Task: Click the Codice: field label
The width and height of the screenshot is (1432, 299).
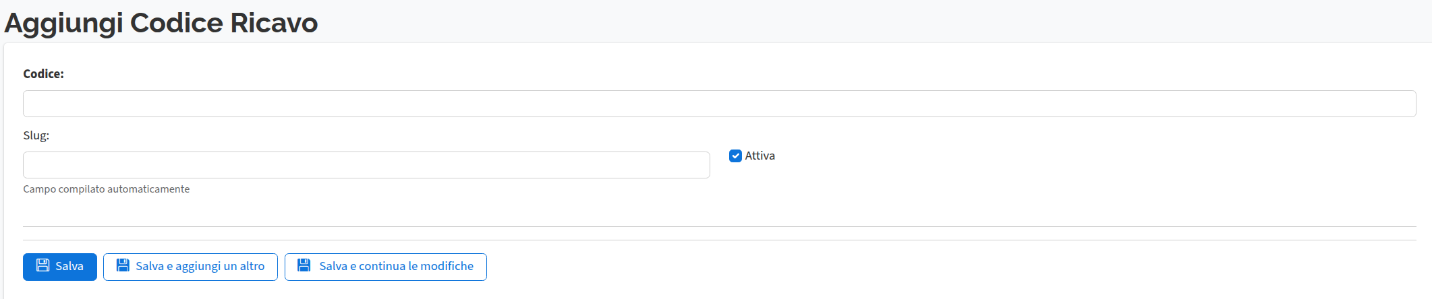Action: point(43,74)
